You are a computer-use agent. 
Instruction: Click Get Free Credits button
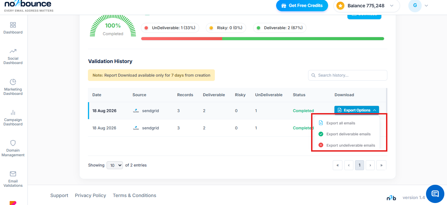[302, 6]
